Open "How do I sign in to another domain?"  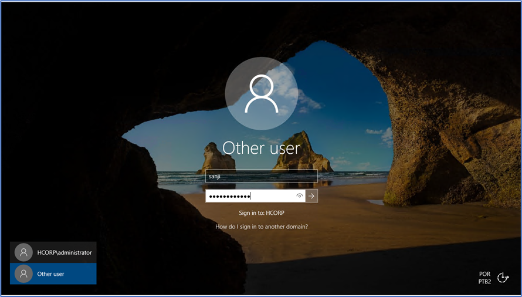click(262, 227)
